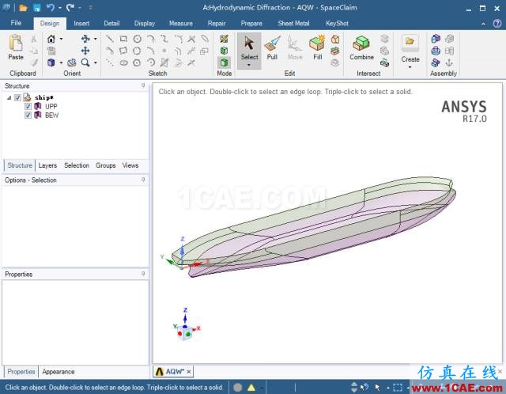Switch to the Selection panel tab

click(x=77, y=165)
